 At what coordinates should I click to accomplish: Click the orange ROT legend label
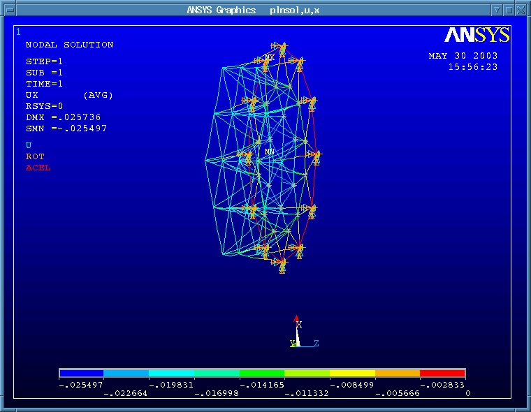tap(35, 156)
